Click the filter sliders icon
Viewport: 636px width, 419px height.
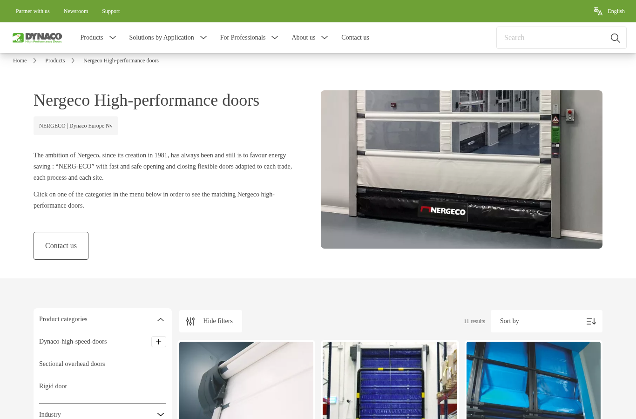(x=190, y=321)
